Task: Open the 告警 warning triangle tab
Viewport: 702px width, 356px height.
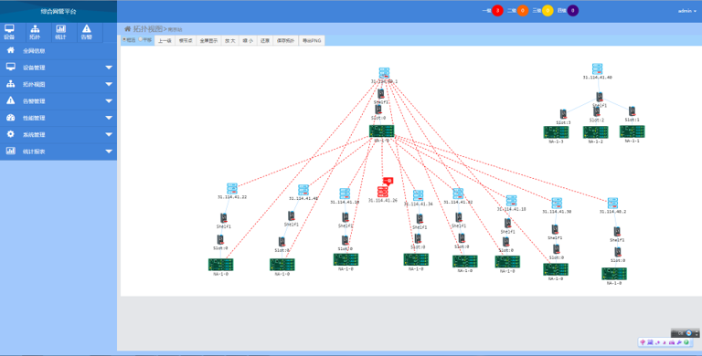Action: [x=87, y=32]
